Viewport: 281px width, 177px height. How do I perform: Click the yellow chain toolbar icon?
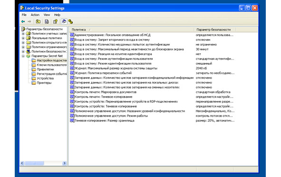pyautogui.click(x=70, y=22)
